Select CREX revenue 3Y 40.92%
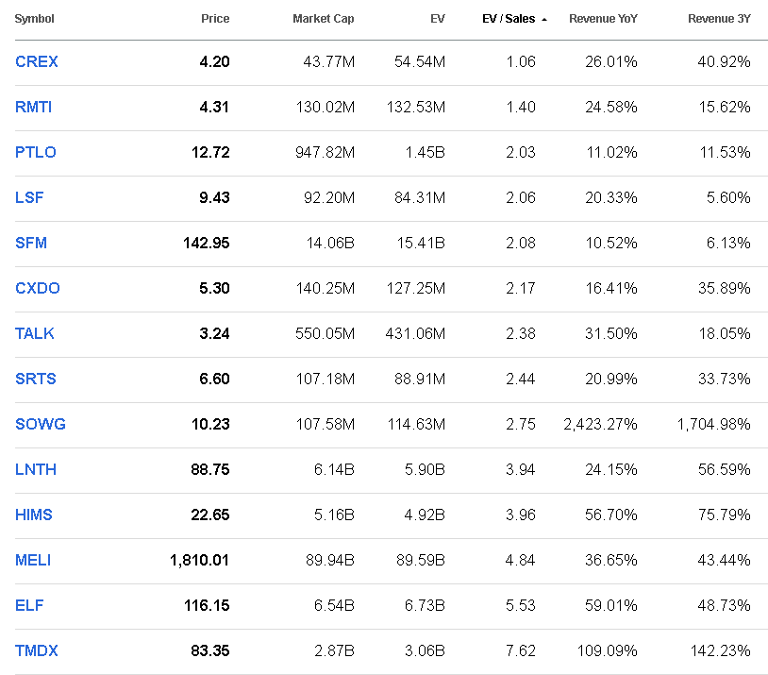The image size is (768, 675). tap(725, 61)
